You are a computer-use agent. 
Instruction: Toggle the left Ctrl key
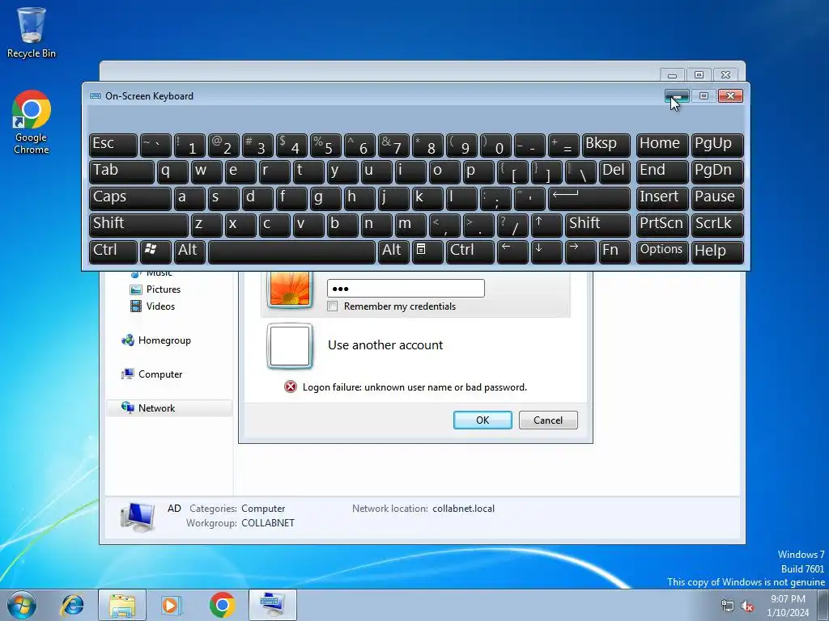point(113,252)
